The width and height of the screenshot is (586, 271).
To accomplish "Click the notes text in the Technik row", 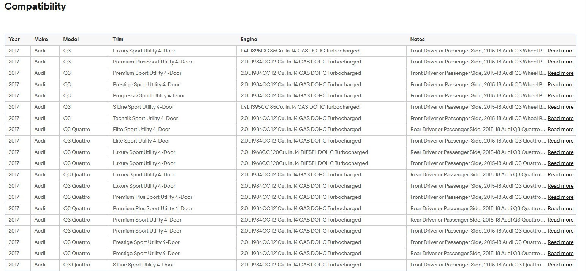I will [478, 118].
